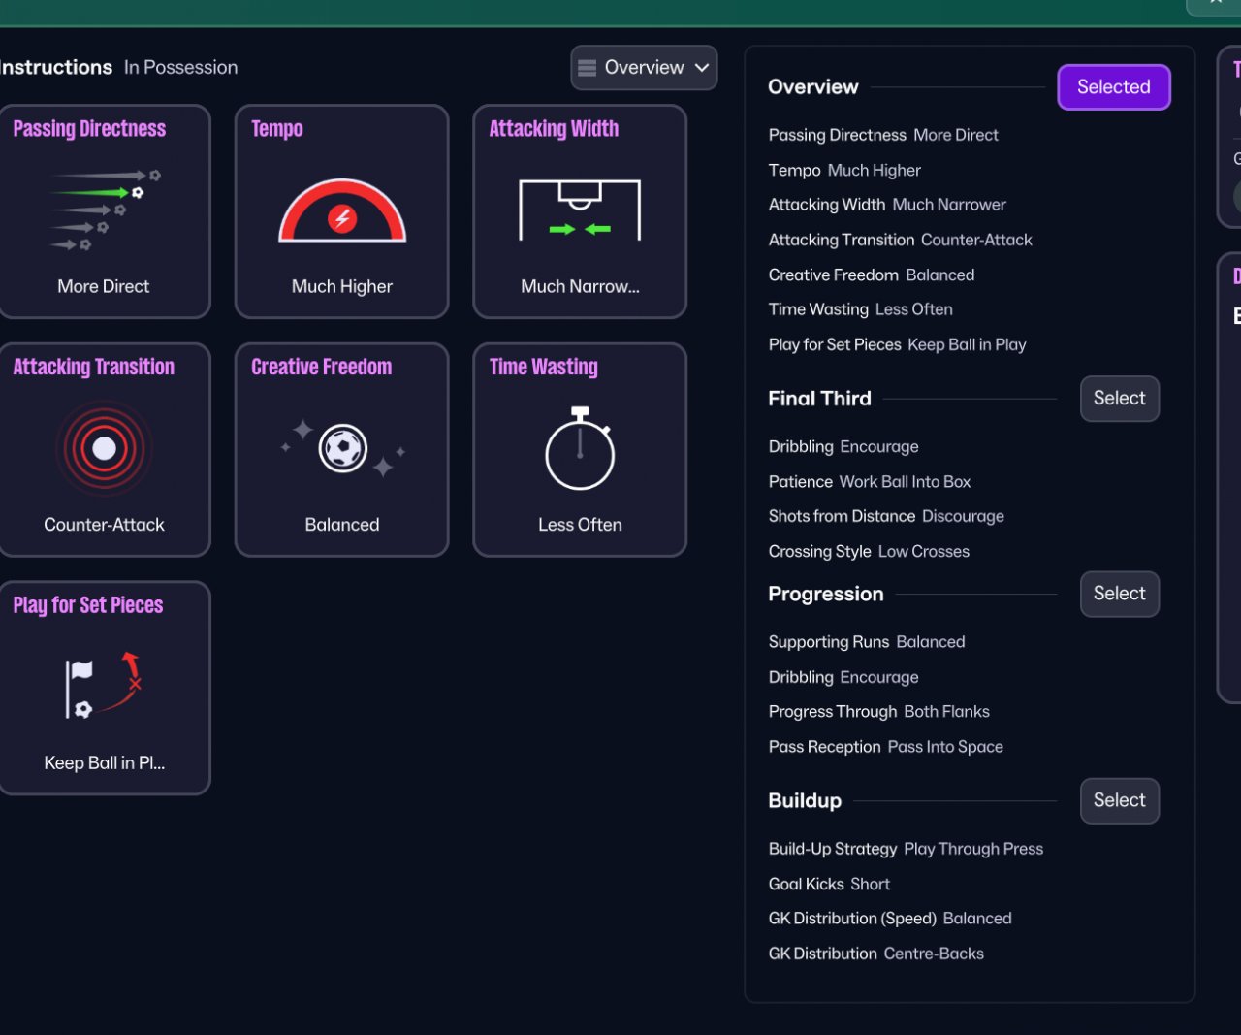This screenshot has height=1035, width=1241.
Task: Click the Much Higher value in the Tempo card
Action: pyautogui.click(x=342, y=286)
